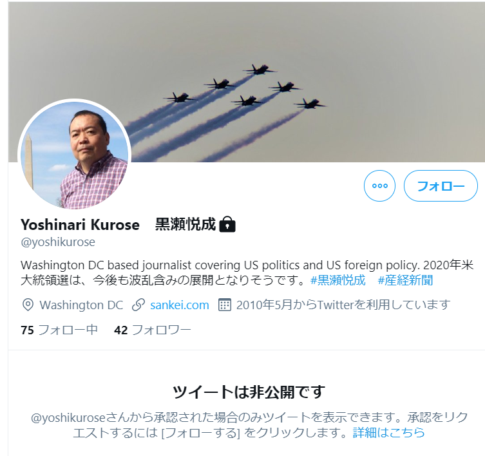
Task: Open the #産経新聞 hashtag link
Action: (x=405, y=280)
